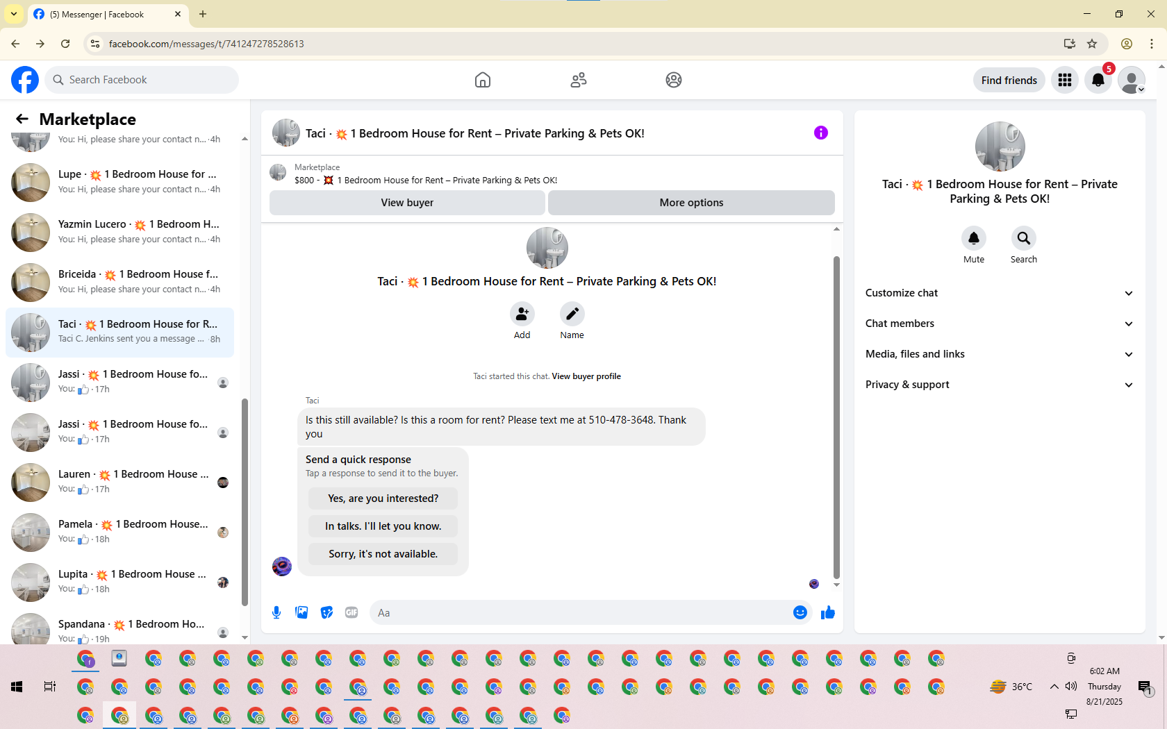Open Windows Task View
The image size is (1167, 729).
50,687
